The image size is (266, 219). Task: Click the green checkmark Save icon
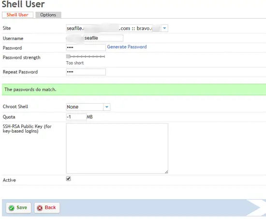click(12, 208)
